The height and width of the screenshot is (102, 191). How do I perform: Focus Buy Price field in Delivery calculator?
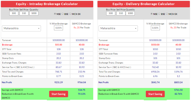coord(110,13)
